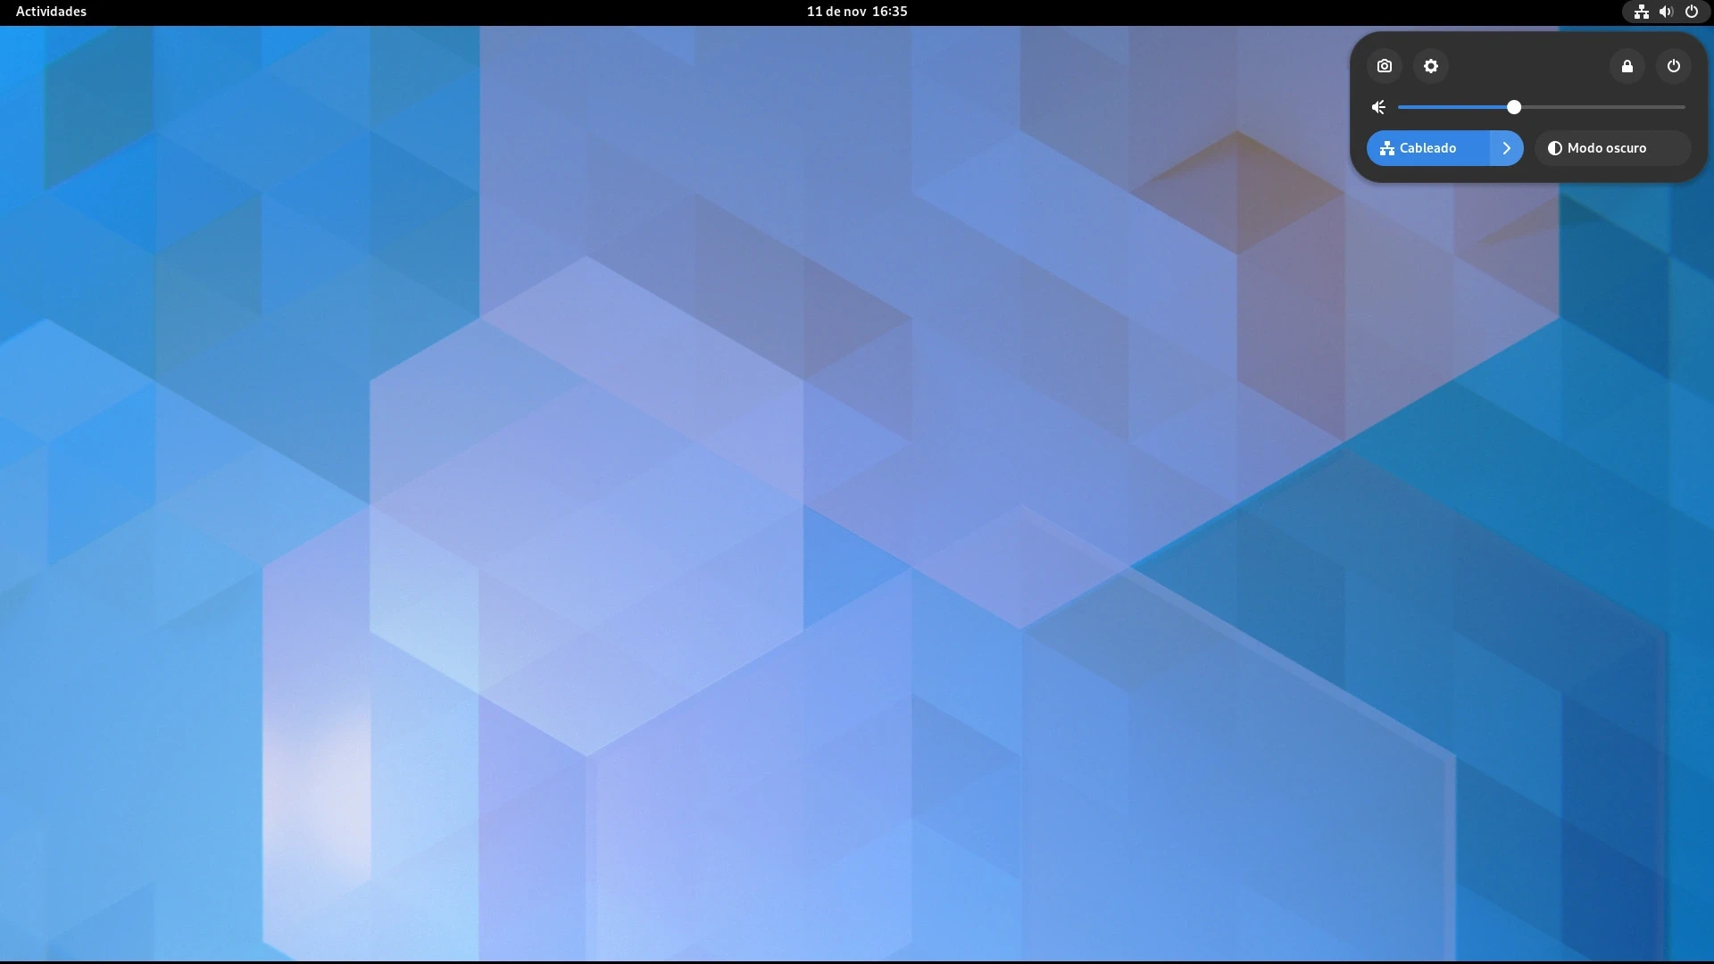Expand the Cableado network submenu arrow
Image resolution: width=1714 pixels, height=964 pixels.
[x=1506, y=148]
